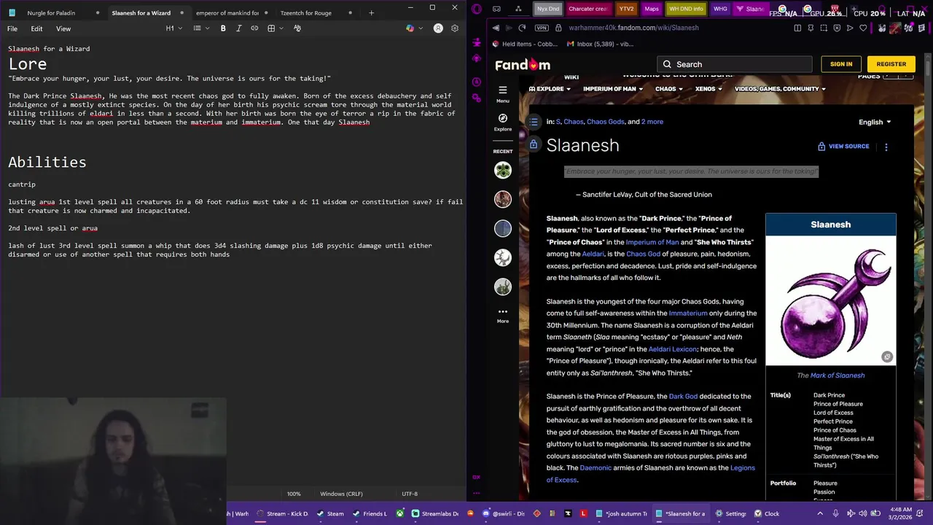Viewport: 933px width, 525px height.
Task: Open Notepad settings gear
Action: [x=455, y=28]
